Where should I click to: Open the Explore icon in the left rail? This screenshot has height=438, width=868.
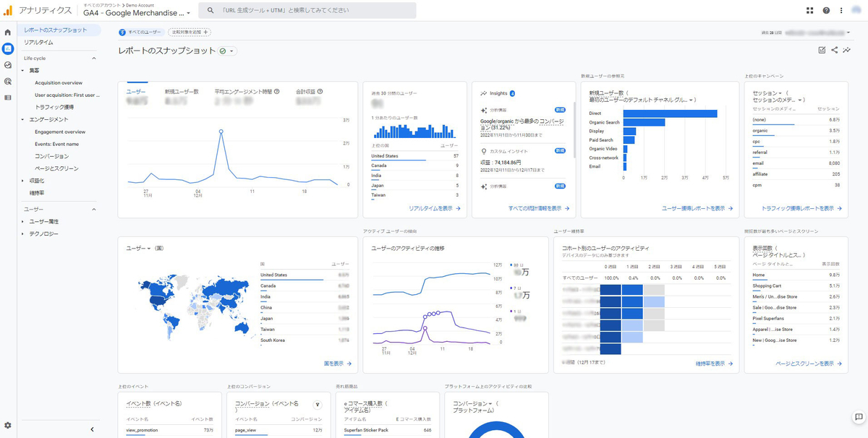coord(8,65)
